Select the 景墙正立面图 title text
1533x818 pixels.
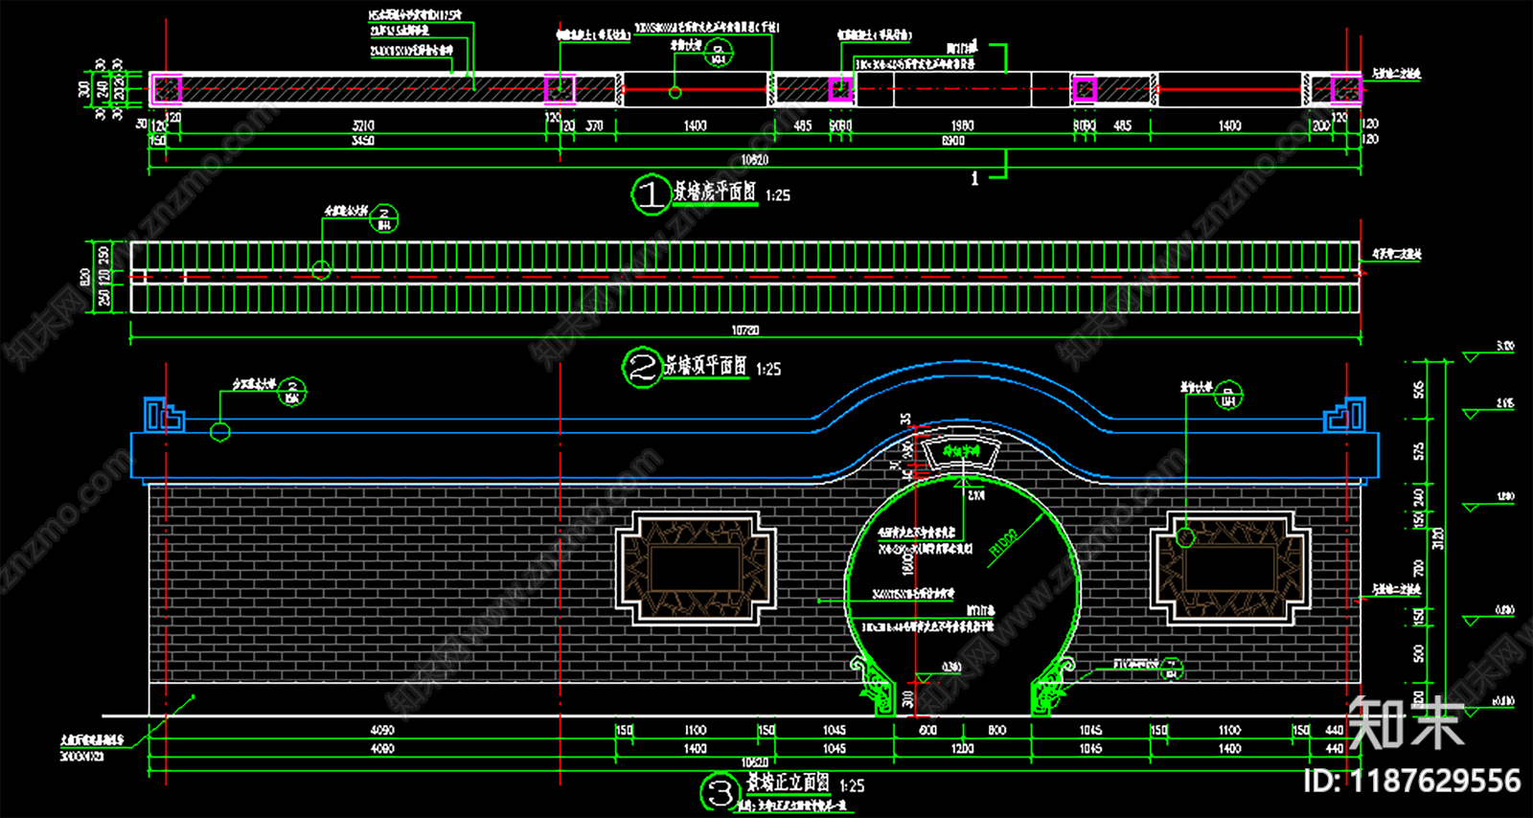click(789, 783)
